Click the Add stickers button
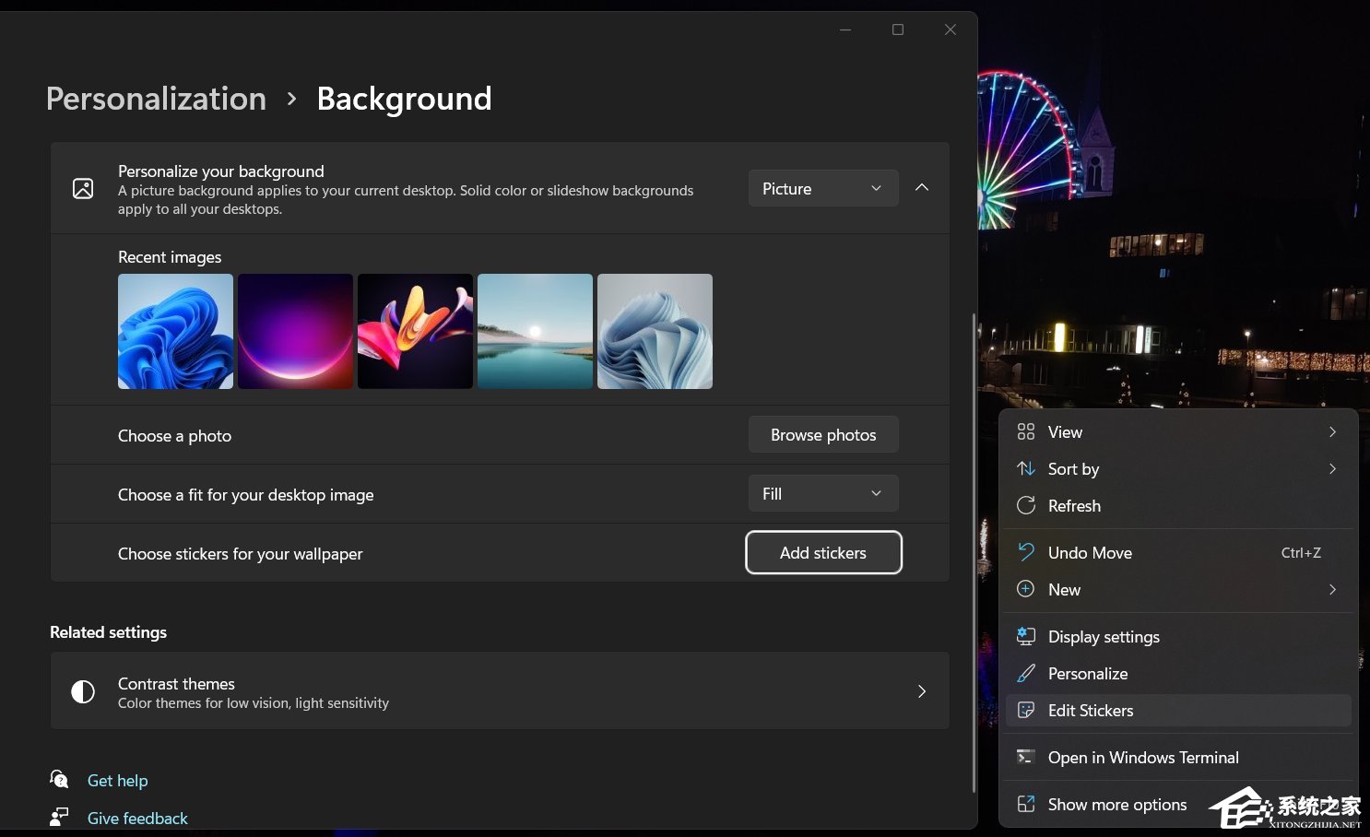 (x=823, y=553)
